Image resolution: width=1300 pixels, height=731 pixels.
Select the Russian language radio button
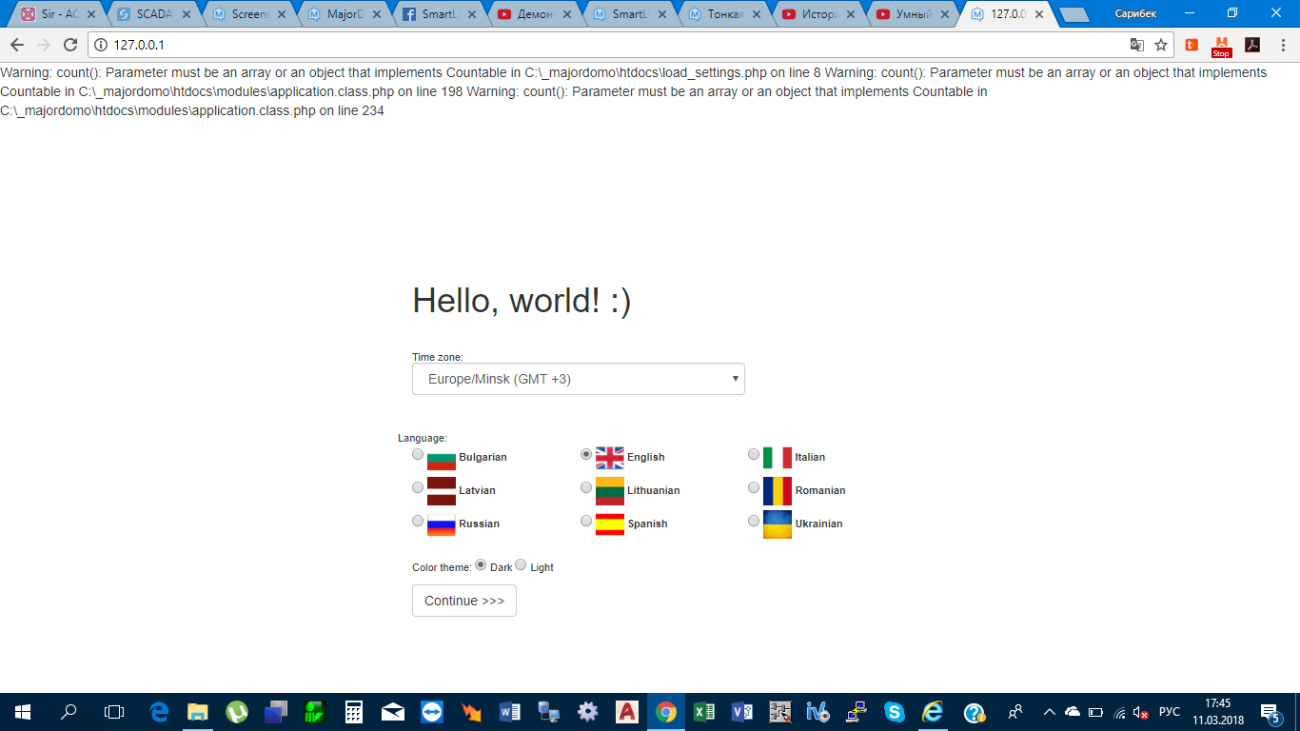tap(418, 522)
